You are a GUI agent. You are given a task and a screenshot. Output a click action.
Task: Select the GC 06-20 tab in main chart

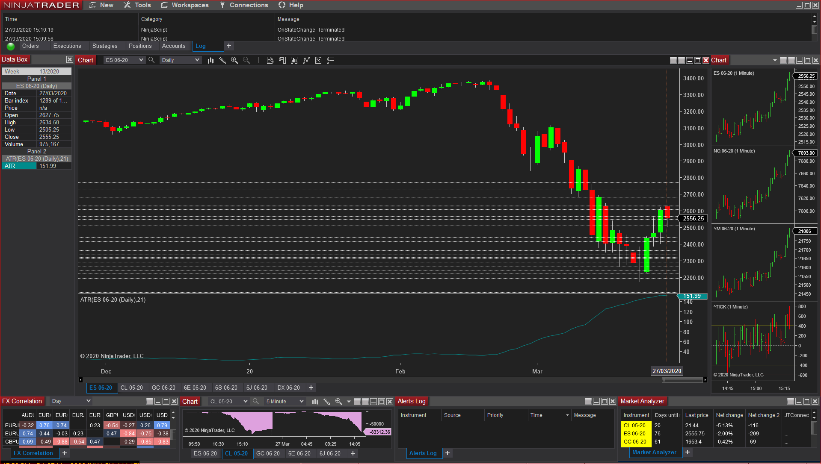pyautogui.click(x=163, y=388)
